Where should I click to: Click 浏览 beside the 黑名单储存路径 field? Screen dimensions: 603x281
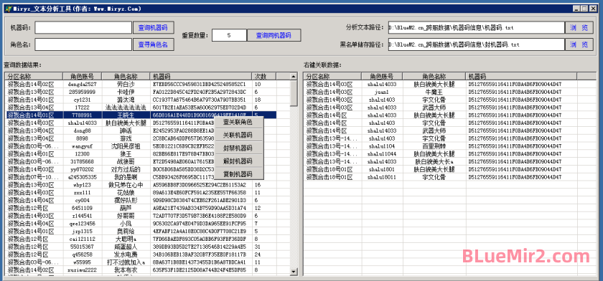[x=579, y=44]
